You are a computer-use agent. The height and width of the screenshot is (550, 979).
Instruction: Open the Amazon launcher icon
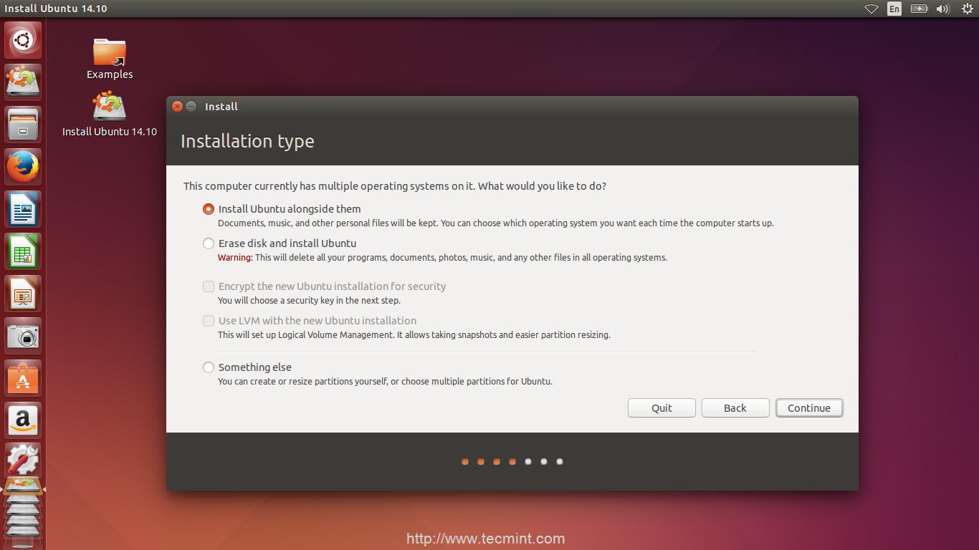click(x=23, y=420)
